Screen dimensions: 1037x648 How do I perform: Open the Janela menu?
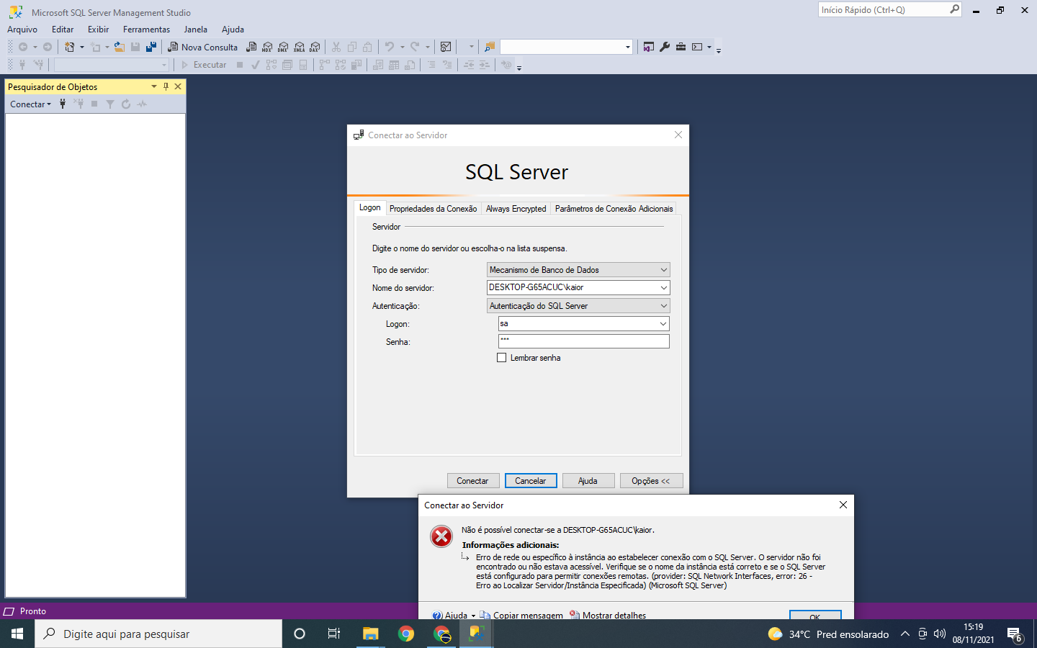pos(195,30)
